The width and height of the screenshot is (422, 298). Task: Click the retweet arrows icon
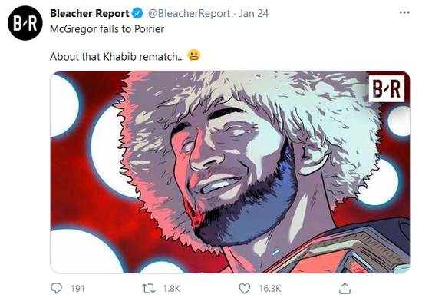click(x=149, y=289)
